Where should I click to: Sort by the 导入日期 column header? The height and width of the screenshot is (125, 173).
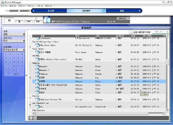click(152, 36)
